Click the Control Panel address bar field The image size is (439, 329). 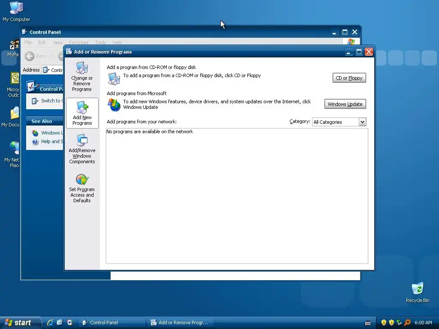53,70
